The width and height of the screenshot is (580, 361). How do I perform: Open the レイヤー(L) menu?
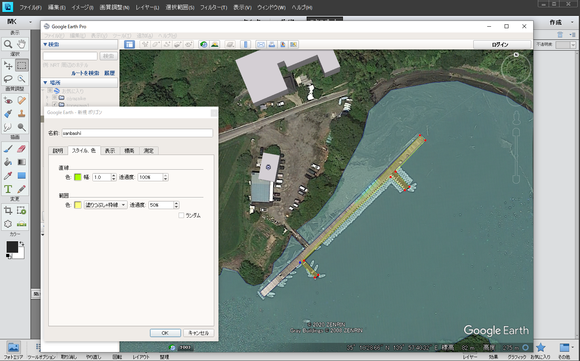point(147,7)
